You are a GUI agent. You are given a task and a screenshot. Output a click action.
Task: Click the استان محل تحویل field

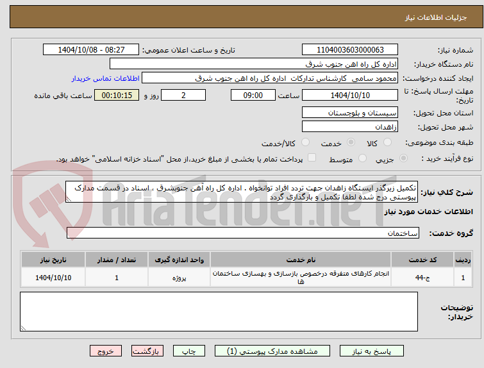(350, 112)
